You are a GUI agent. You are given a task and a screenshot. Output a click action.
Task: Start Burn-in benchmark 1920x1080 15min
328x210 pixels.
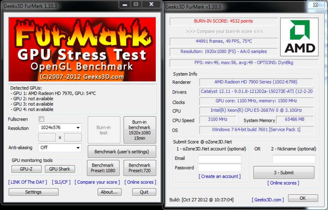tap(140, 130)
